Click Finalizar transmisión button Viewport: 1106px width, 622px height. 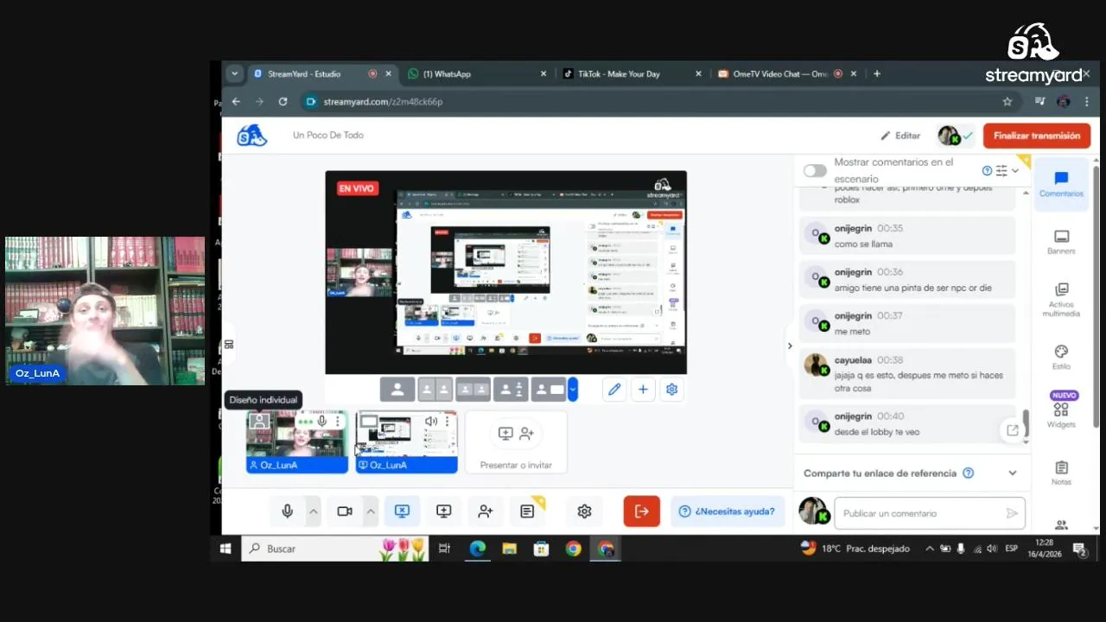click(x=1037, y=136)
